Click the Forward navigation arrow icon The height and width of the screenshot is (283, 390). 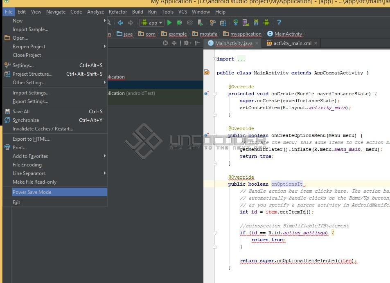pos(130,23)
